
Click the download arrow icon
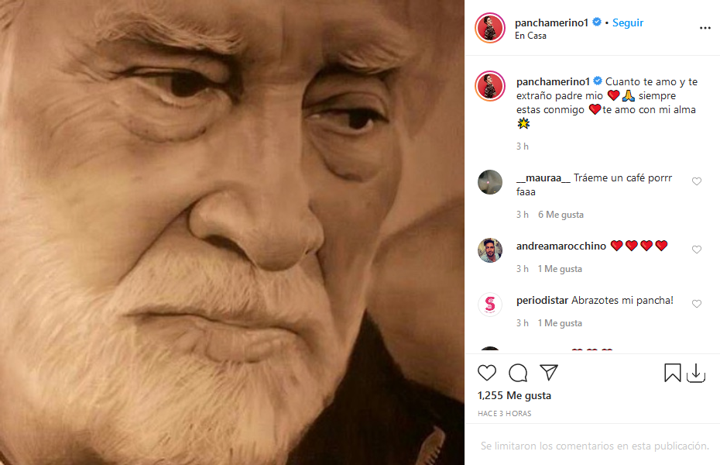pos(696,373)
